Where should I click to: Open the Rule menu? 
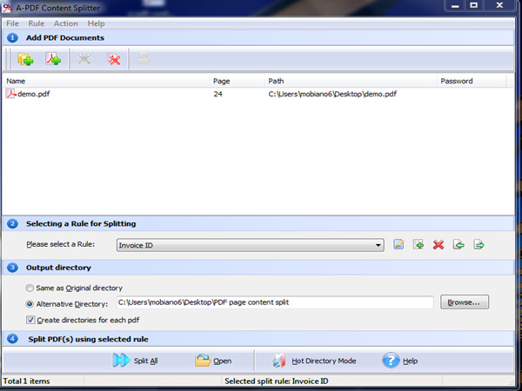(36, 23)
